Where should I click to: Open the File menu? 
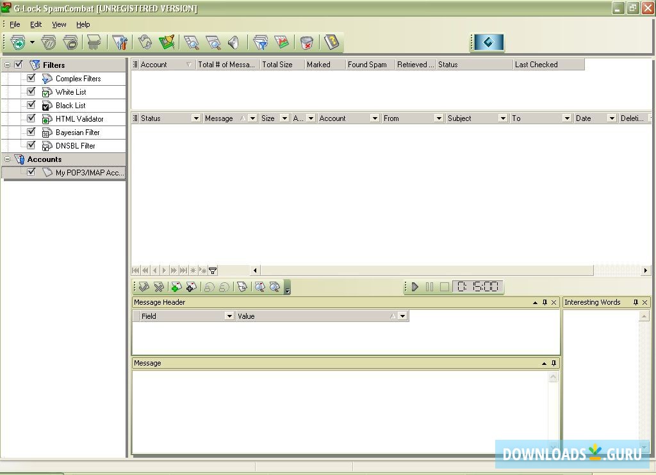tap(15, 24)
